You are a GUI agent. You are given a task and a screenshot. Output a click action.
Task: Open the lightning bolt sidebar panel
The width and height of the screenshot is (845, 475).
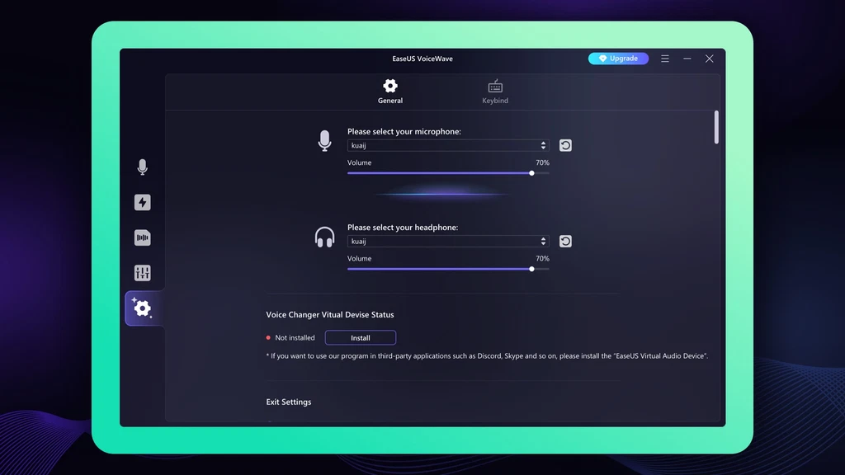142,203
